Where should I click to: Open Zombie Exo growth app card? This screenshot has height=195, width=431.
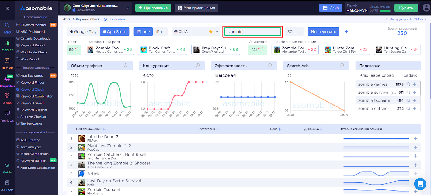coord(110,49)
